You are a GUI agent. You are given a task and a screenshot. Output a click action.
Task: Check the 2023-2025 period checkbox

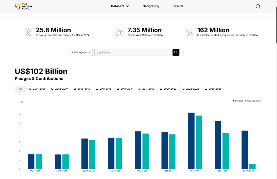pyautogui.click(x=183, y=89)
